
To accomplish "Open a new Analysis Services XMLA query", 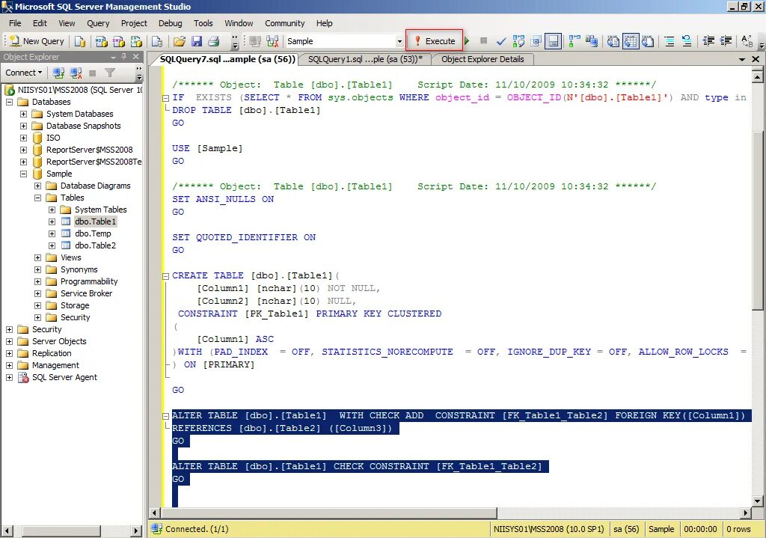I will [x=136, y=42].
